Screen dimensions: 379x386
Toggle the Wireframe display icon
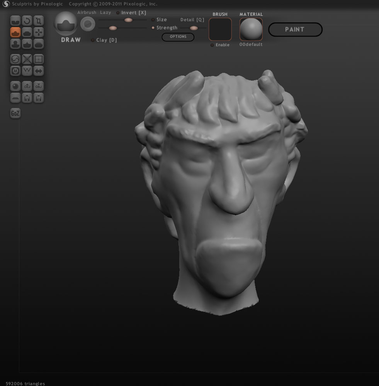point(39,59)
